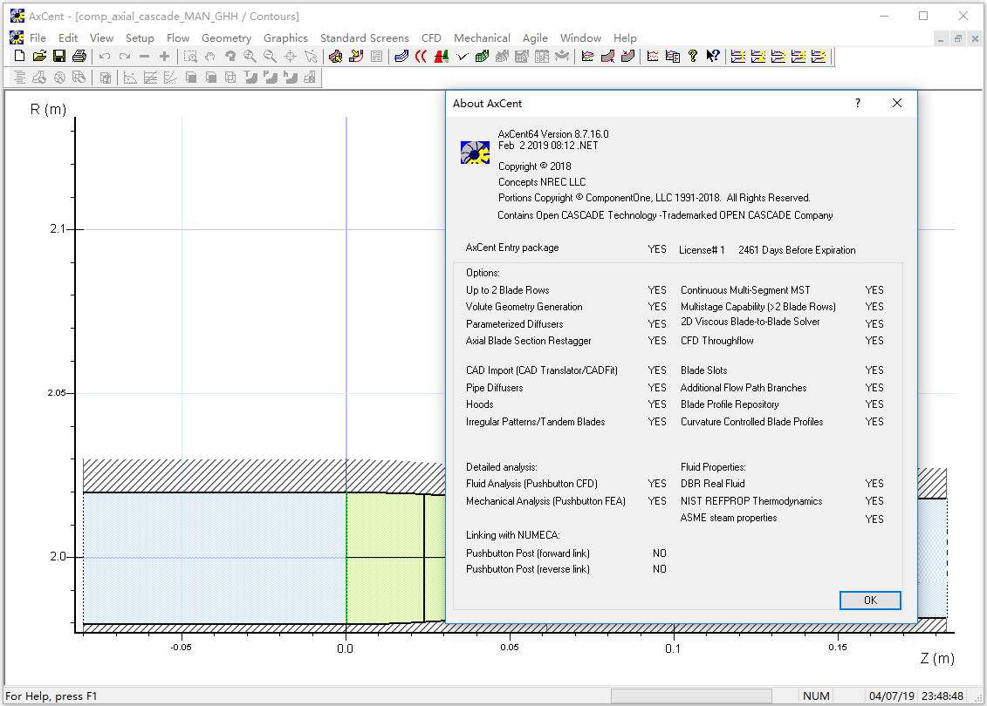
Task: Click the NUM indicator in status bar
Action: [x=816, y=696]
